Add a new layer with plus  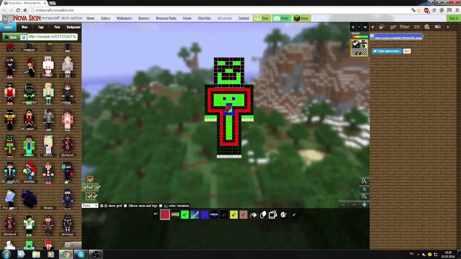click(353, 27)
